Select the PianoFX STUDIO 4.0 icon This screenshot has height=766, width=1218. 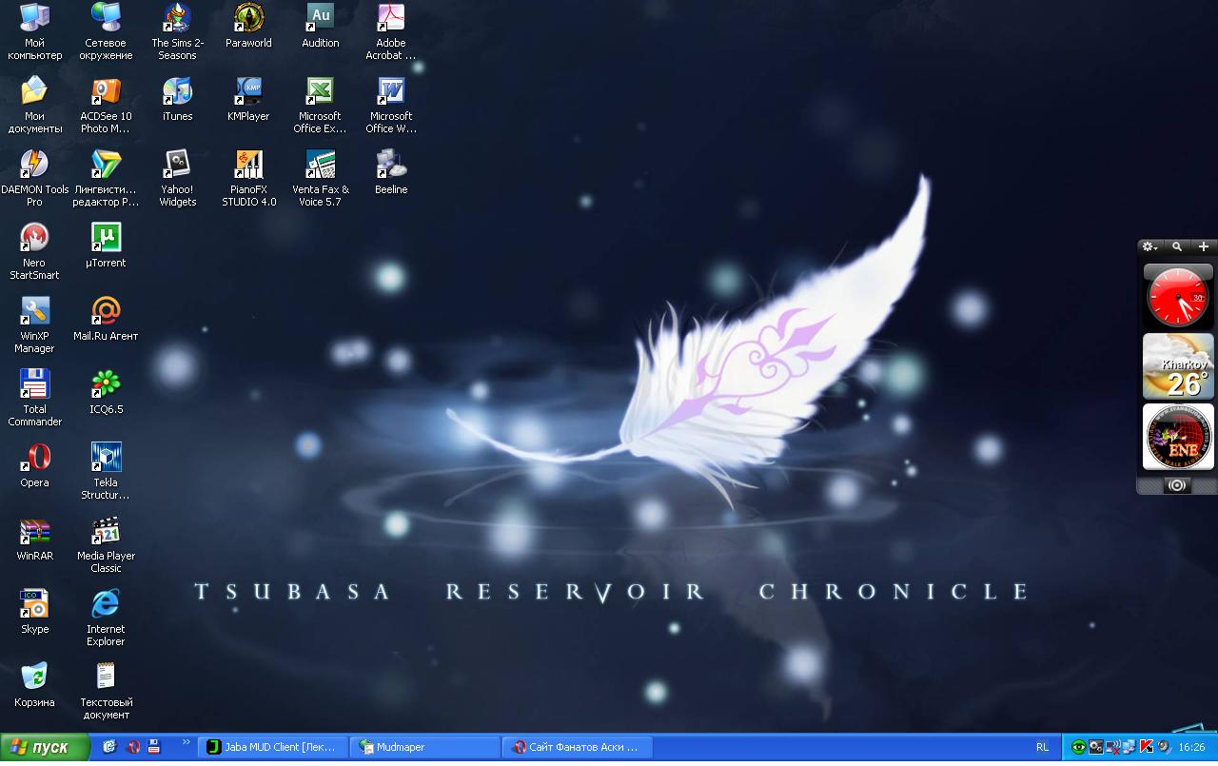click(248, 178)
